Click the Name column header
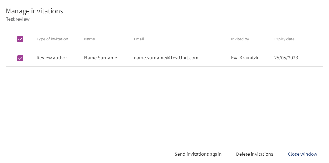This screenshot has width=329, height=163. point(89,39)
